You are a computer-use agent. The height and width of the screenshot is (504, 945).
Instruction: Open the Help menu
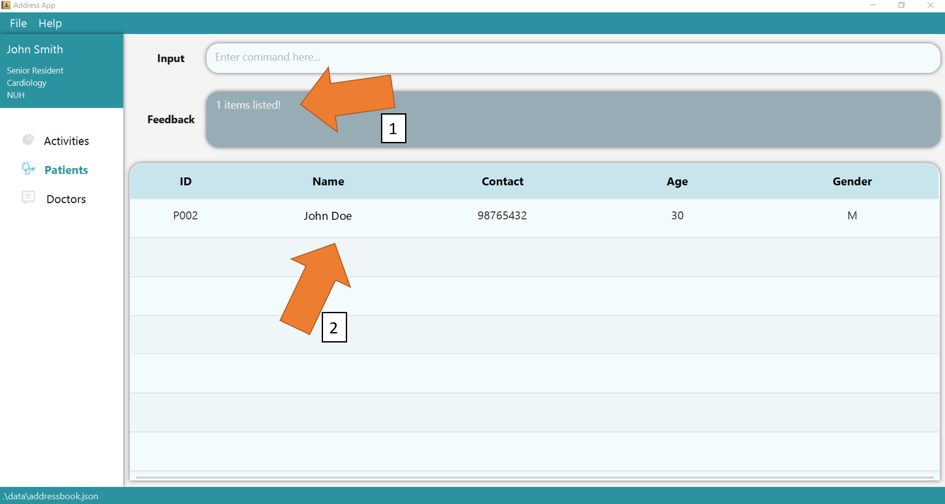tap(50, 23)
